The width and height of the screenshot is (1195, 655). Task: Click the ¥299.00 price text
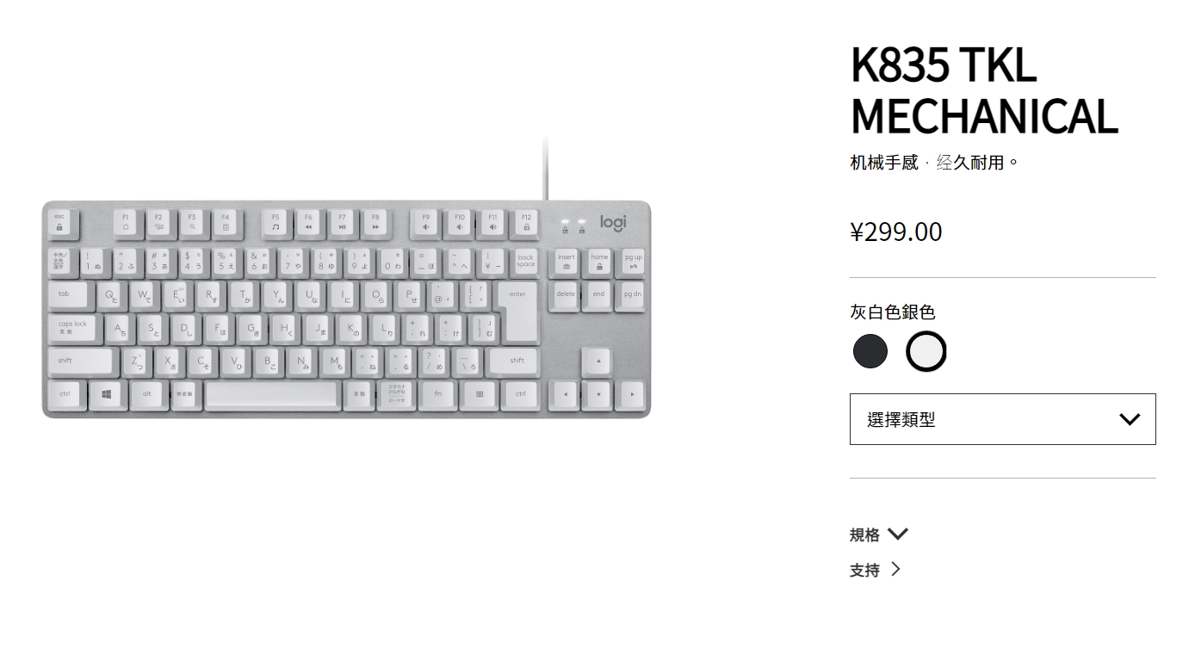tap(895, 232)
